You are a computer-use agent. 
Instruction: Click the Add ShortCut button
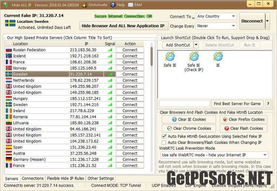click(178, 45)
